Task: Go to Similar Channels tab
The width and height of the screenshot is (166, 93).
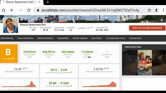Action: (x=80, y=38)
